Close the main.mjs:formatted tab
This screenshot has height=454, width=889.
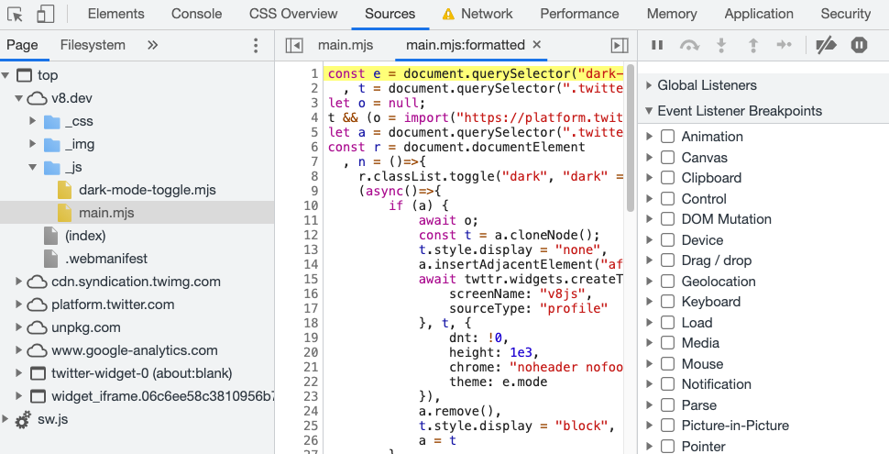pyautogui.click(x=537, y=44)
